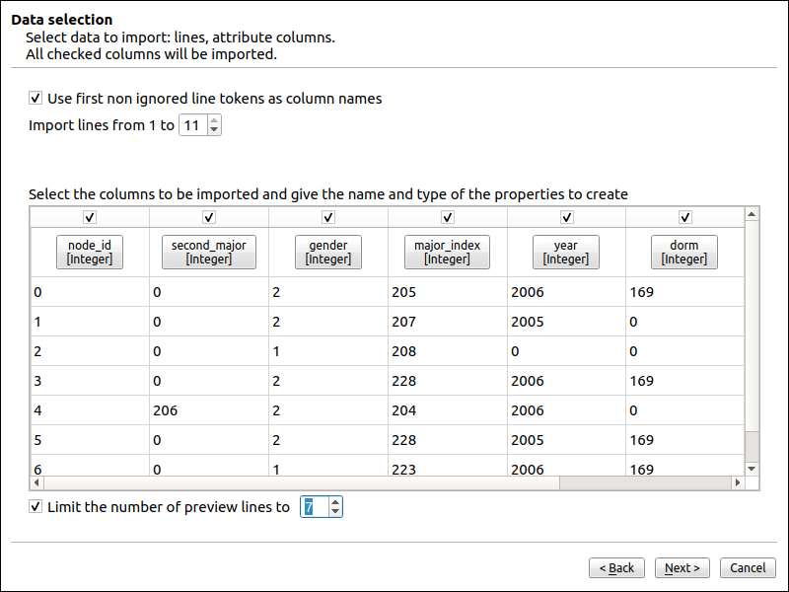Toggle the major_index column checkbox
Image resolution: width=789 pixels, height=592 pixels.
[x=448, y=217]
